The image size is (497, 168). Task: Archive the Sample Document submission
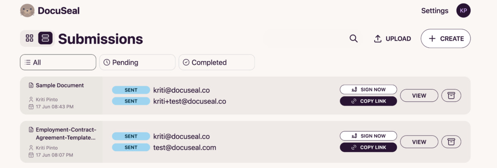(x=451, y=96)
